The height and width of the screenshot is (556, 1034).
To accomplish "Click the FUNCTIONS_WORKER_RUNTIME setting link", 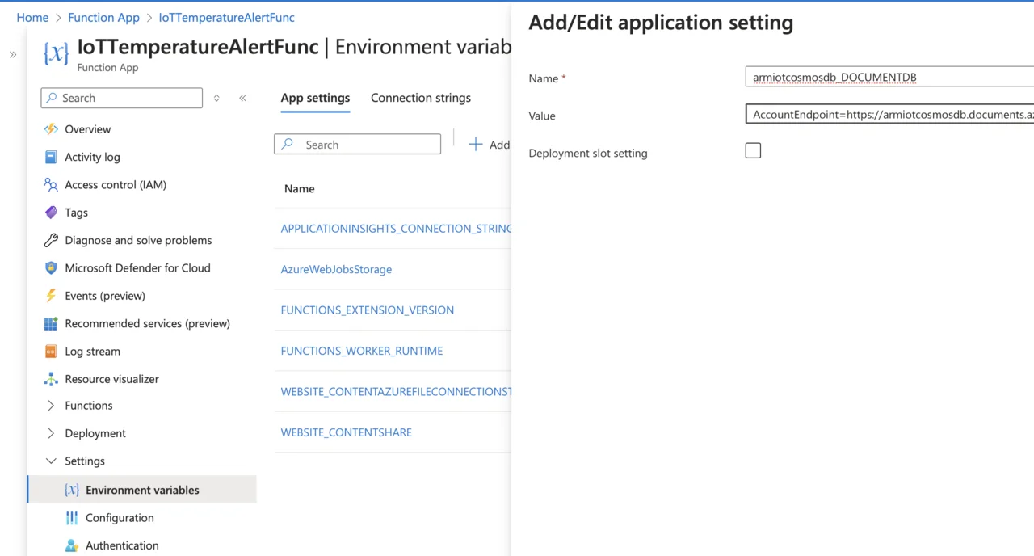I will [361, 351].
